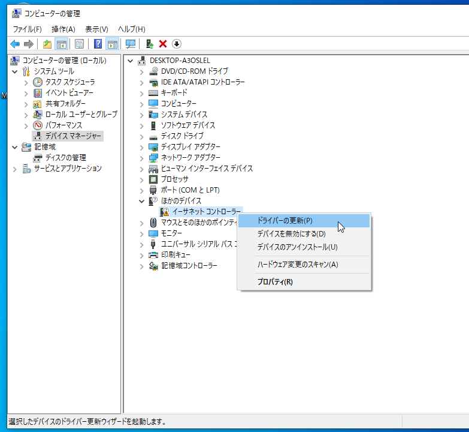Image resolution: width=469 pixels, height=432 pixels.
Task: Select 共有フォルダー tree item
Action: click(65, 104)
